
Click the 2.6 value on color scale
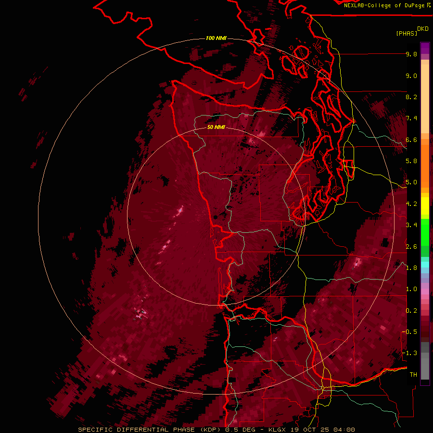[411, 247]
